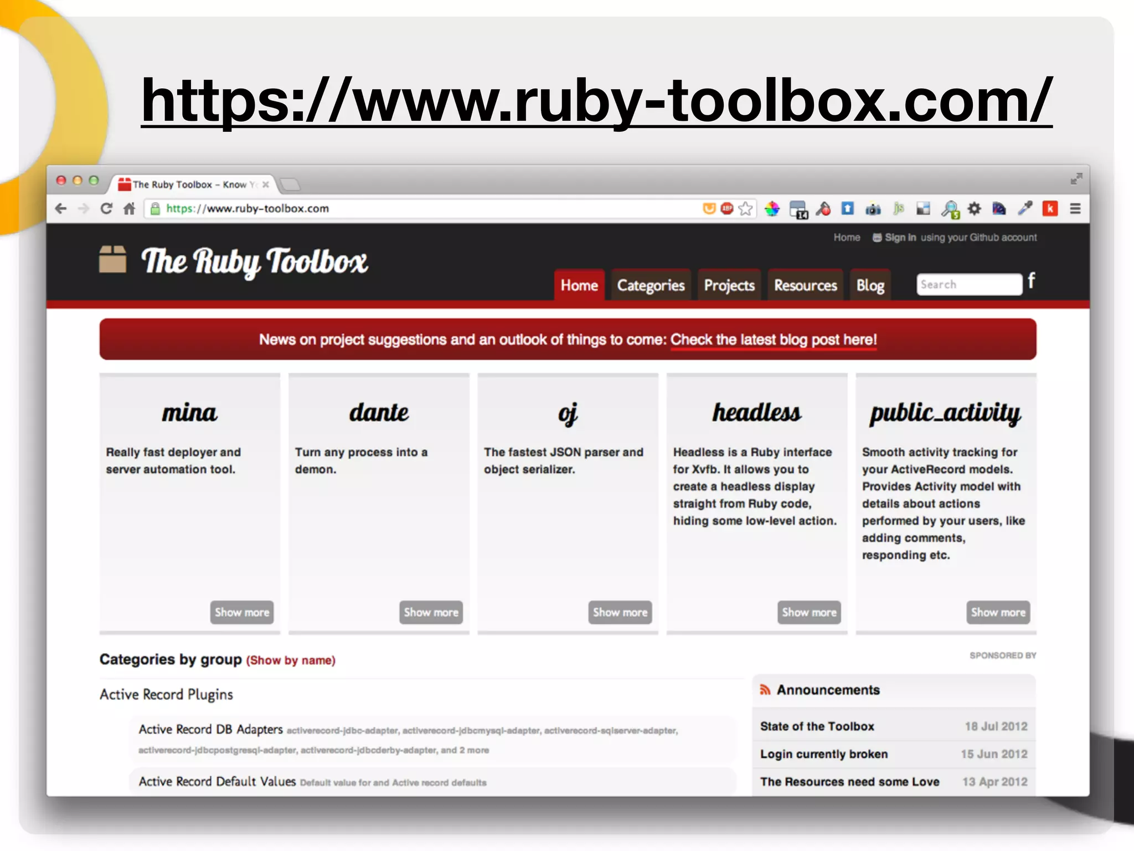Click The Ruby Toolbox site title
Image resolution: width=1134 pixels, height=851 pixels.
pos(254,262)
